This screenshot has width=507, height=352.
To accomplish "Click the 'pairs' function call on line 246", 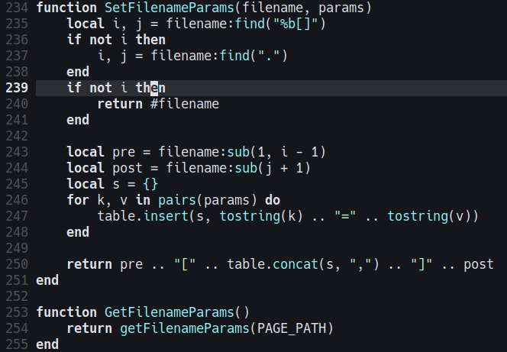I will 177,200.
